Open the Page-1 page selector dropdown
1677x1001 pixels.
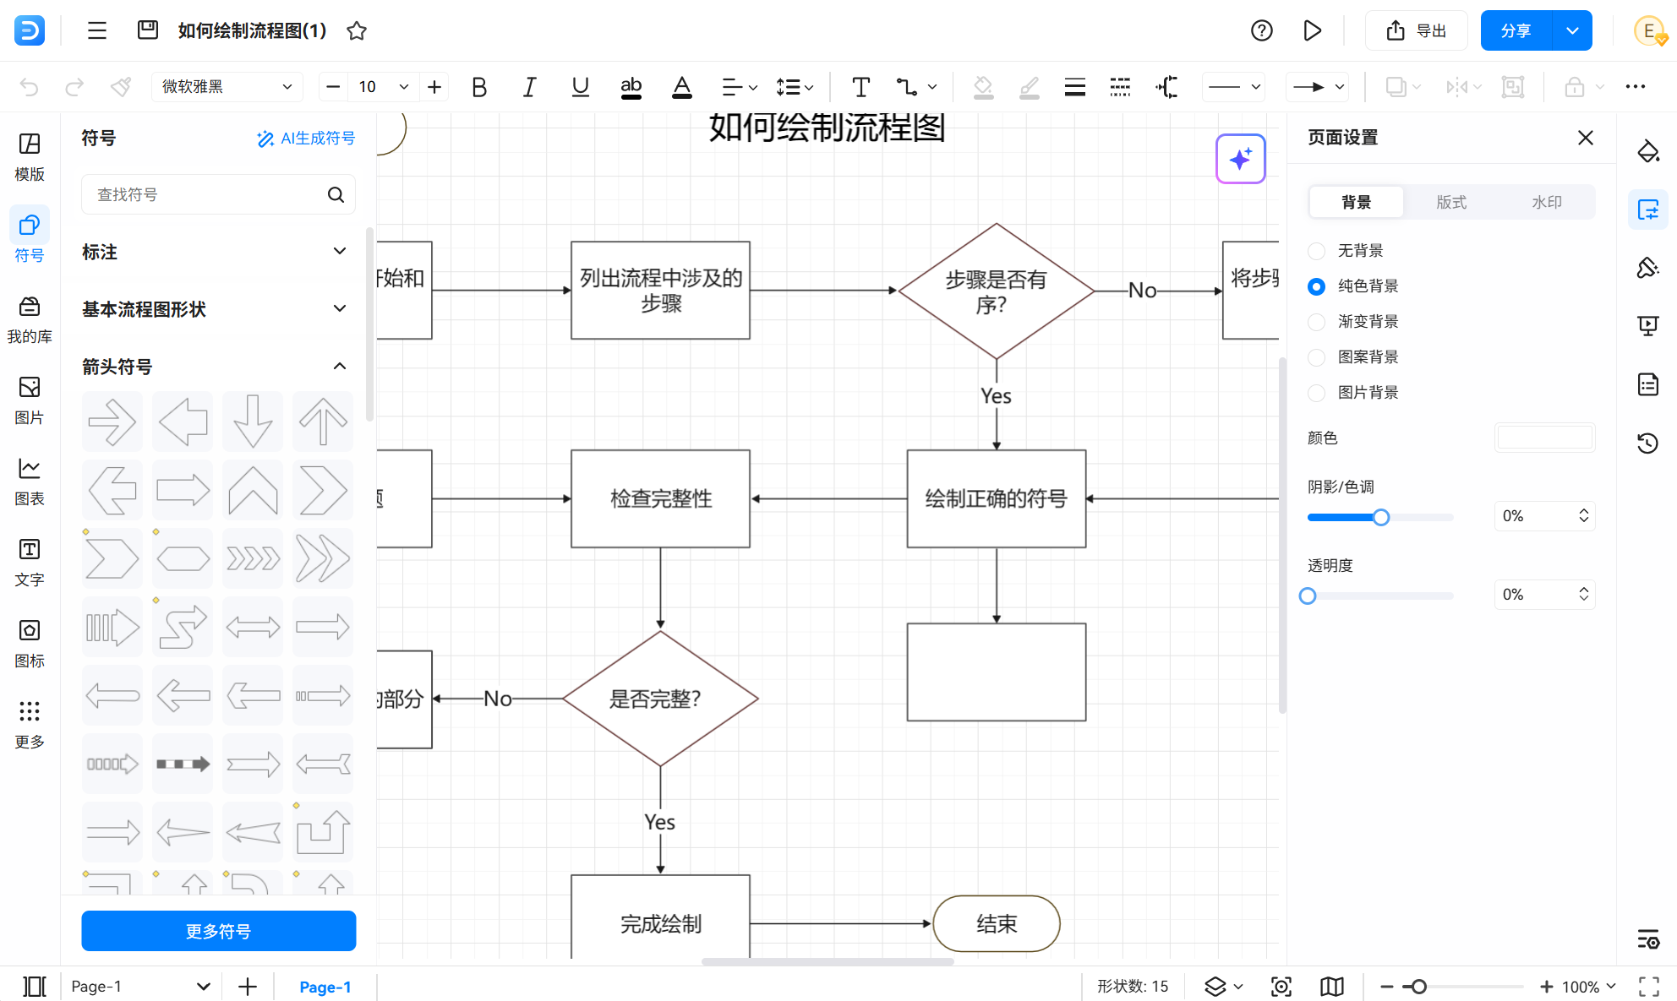point(139,986)
